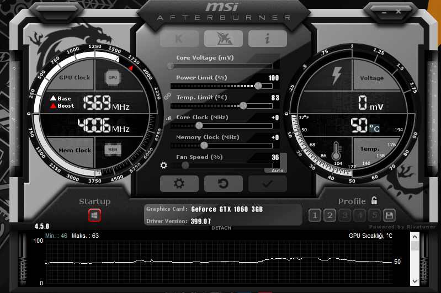Click the DETACH monitor button
441x293 pixels.
point(221,228)
